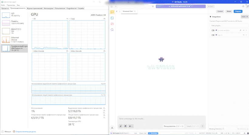The width and height of the screenshot is (249, 135).
Task: Click the send message arrow button
Action: [x=203, y=126]
